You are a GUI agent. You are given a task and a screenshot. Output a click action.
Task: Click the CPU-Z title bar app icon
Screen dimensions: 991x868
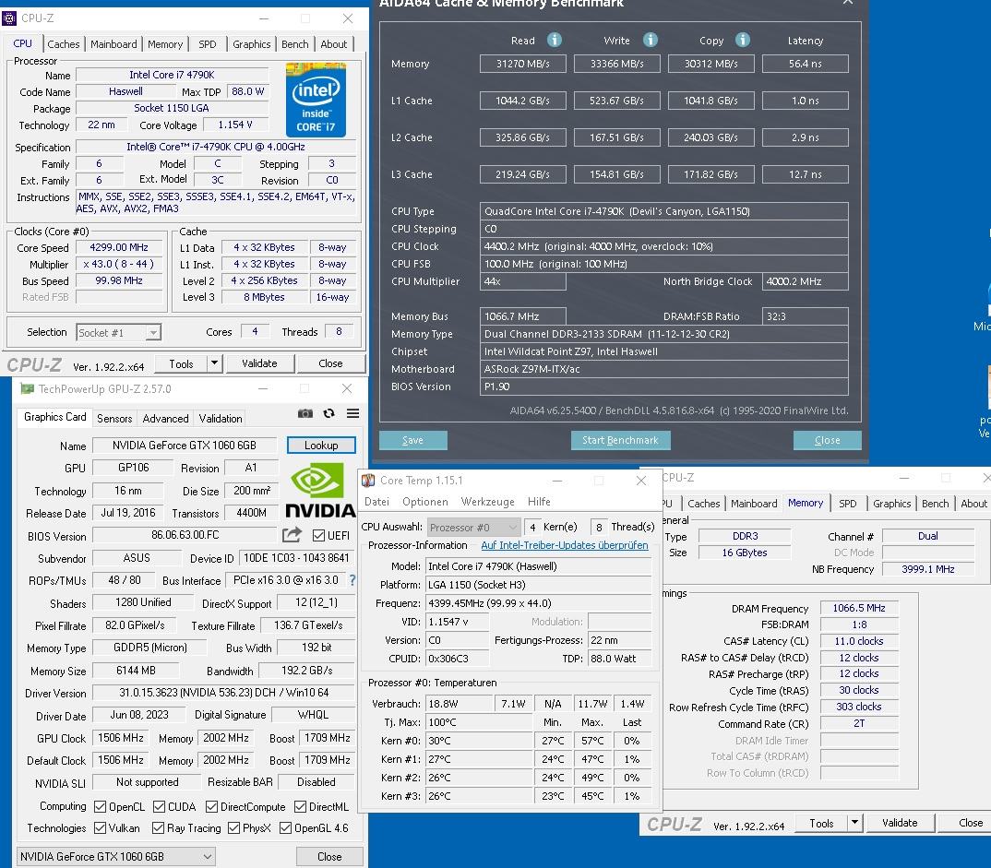[9, 18]
